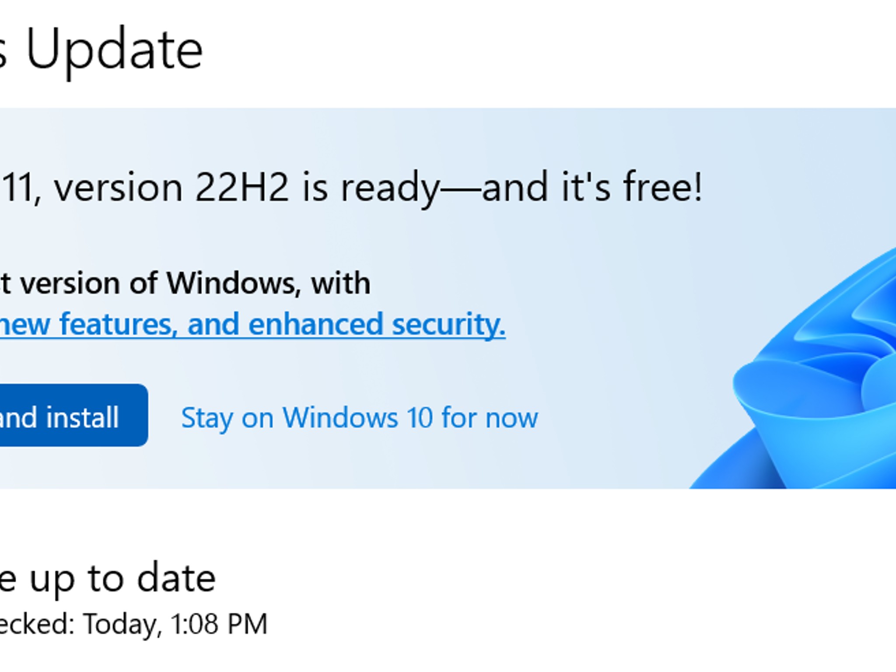Click "it's free!" in the headline
Viewport: 896px width, 672px height.
coord(632,187)
